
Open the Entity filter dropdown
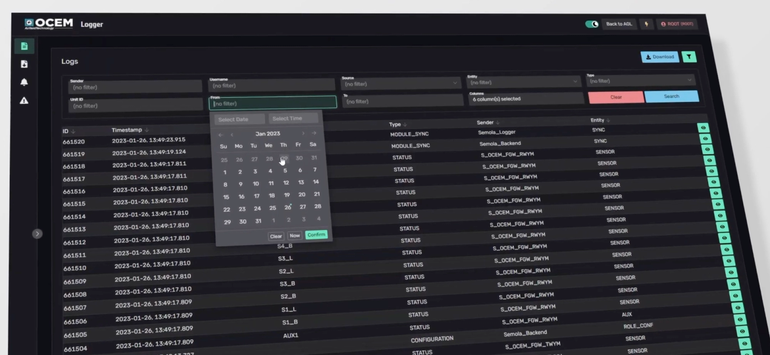pos(524,82)
